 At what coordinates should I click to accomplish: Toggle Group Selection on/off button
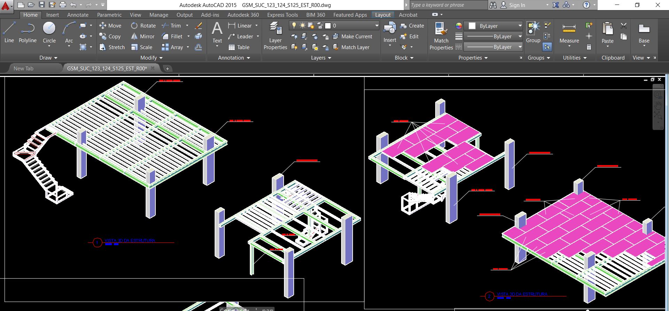point(547,47)
